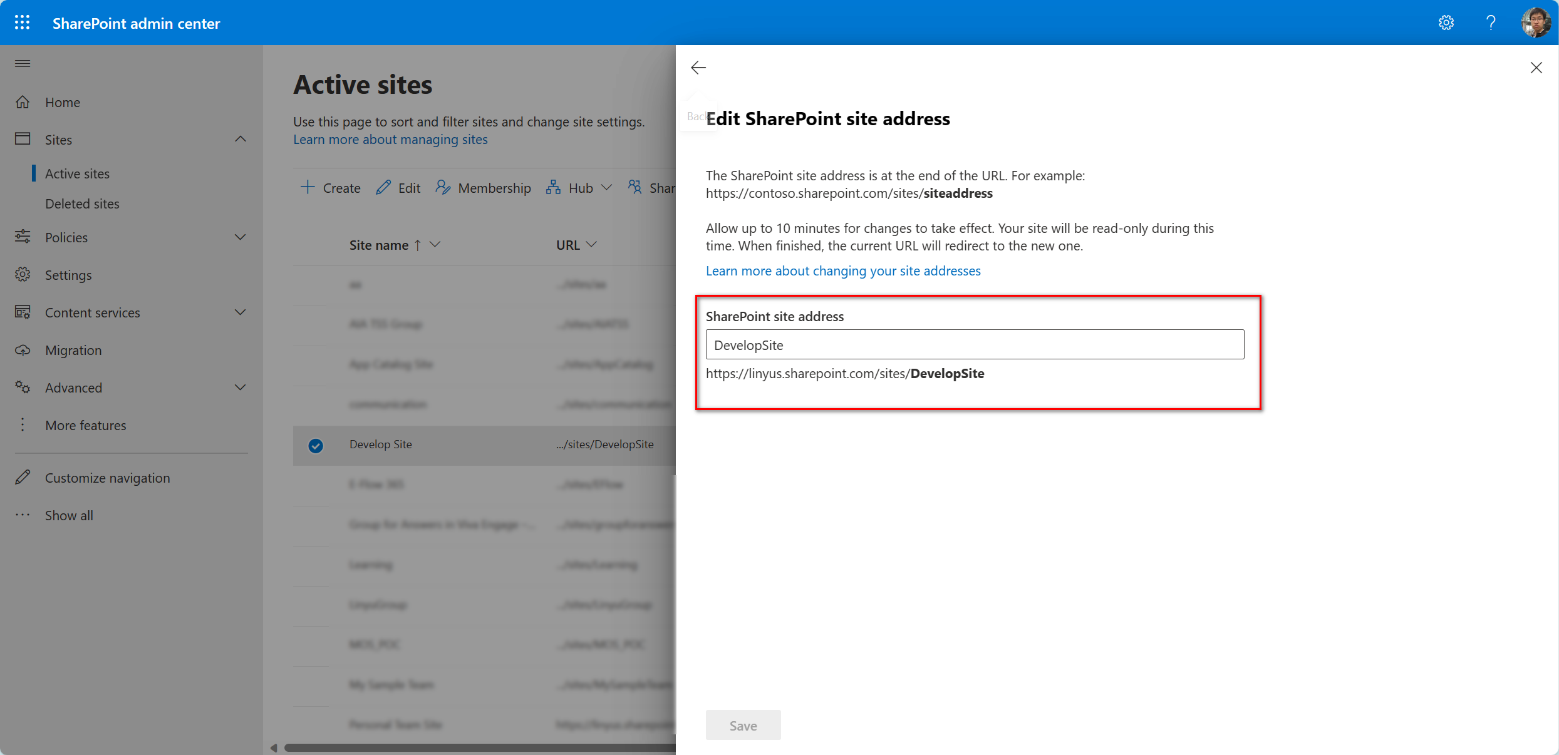Open the help question mark icon
The image size is (1559, 755).
tap(1491, 23)
